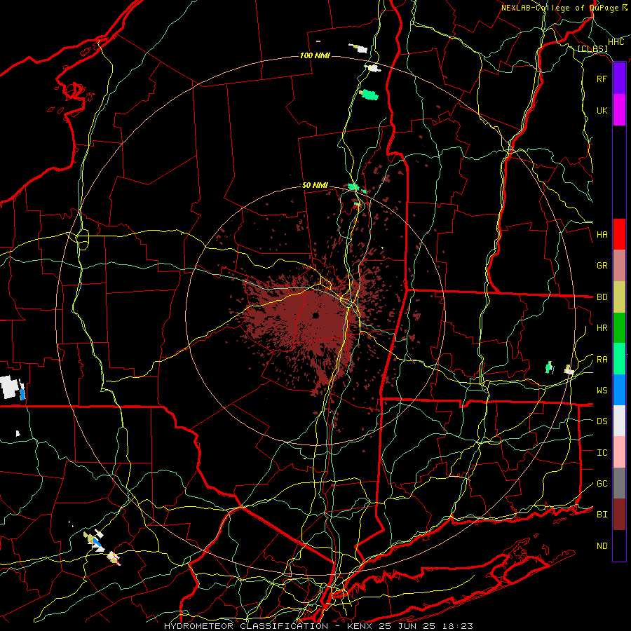Click the 100 NMI range ring label
Image resolution: width=631 pixels, height=631 pixels.
click(x=315, y=55)
